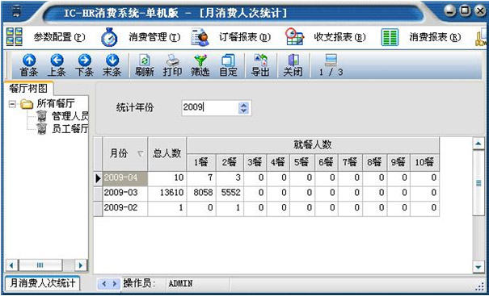Viewport: 489px width, 296px height.
Task: Minimize the application window
Action: pyautogui.click(x=449, y=11)
